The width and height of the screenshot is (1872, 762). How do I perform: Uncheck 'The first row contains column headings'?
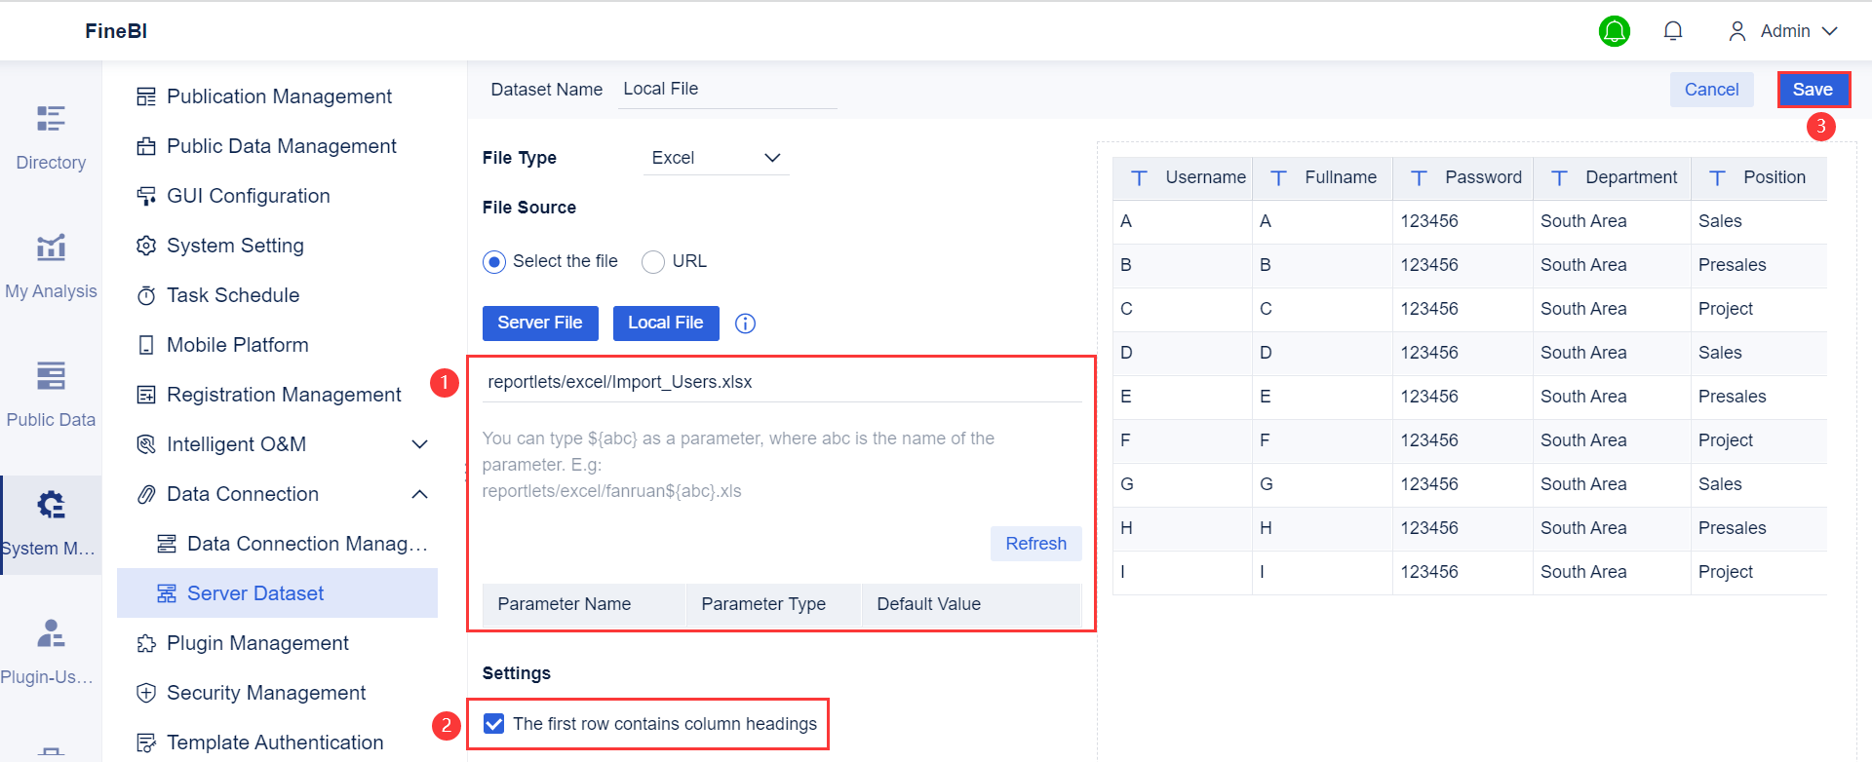click(x=494, y=724)
